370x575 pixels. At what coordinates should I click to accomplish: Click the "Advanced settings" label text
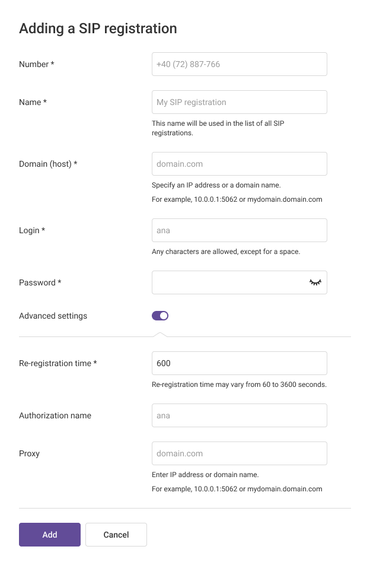click(53, 316)
